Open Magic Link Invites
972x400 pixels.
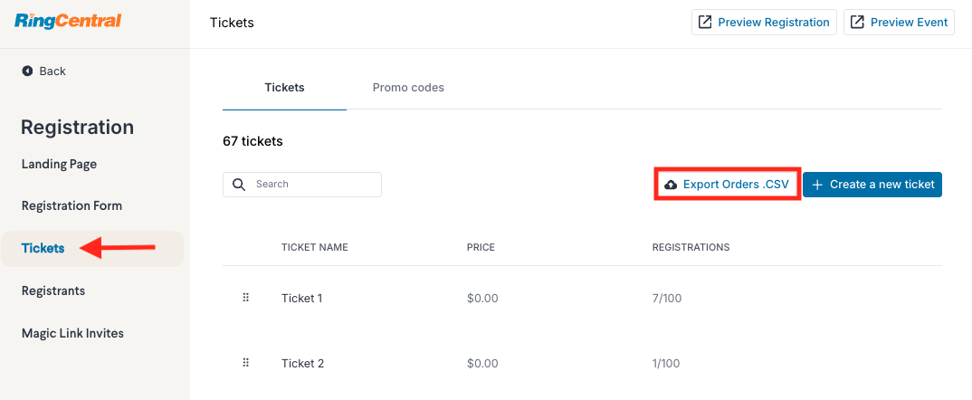click(72, 334)
